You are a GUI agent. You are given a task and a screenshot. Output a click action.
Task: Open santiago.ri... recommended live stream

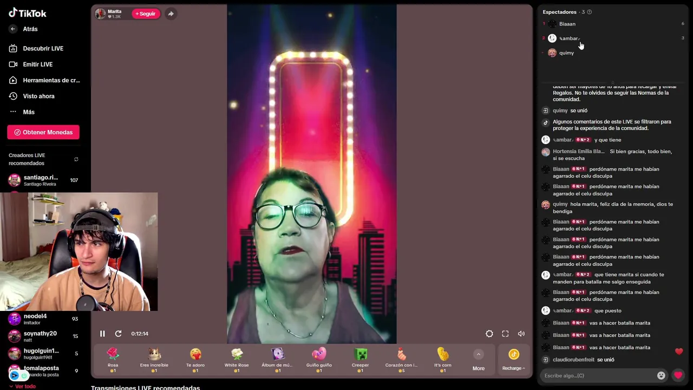(x=43, y=180)
